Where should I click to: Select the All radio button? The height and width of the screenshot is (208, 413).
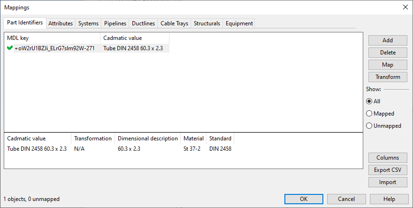pyautogui.click(x=369, y=101)
